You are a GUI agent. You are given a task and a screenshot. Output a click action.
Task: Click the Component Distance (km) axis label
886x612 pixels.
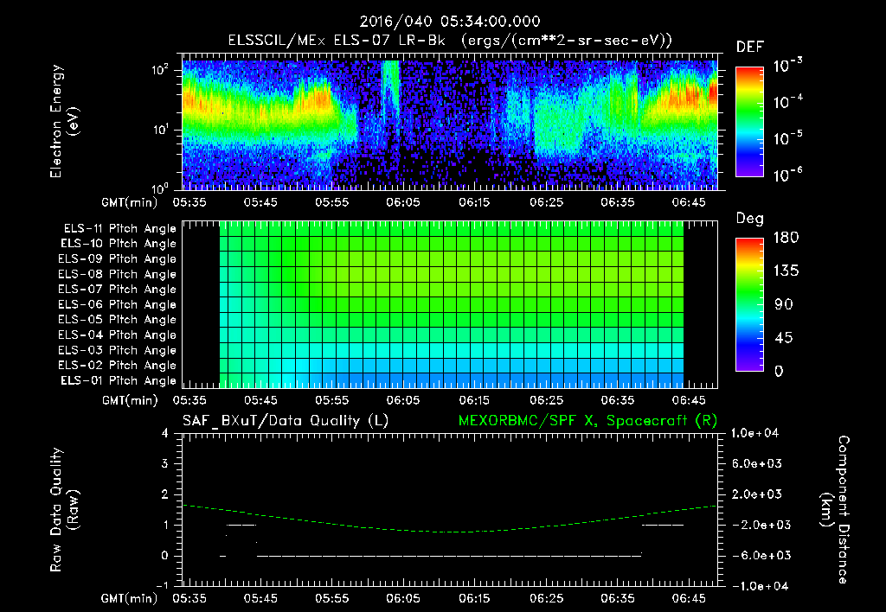[x=835, y=509]
